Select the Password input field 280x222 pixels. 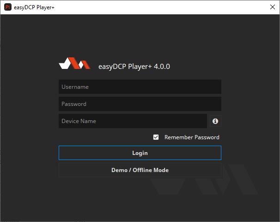click(x=140, y=104)
